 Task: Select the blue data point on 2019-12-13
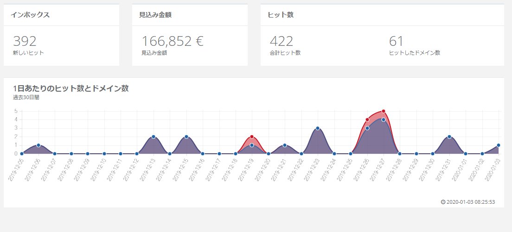[153, 137]
